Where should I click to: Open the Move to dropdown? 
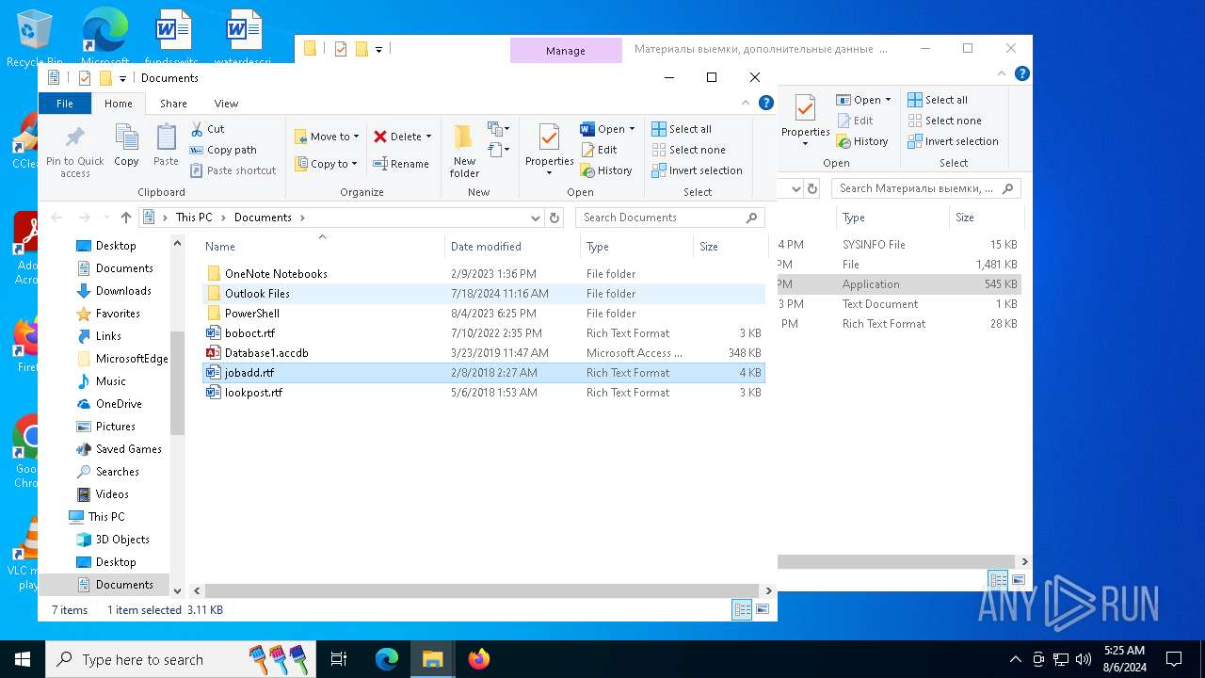[326, 137]
